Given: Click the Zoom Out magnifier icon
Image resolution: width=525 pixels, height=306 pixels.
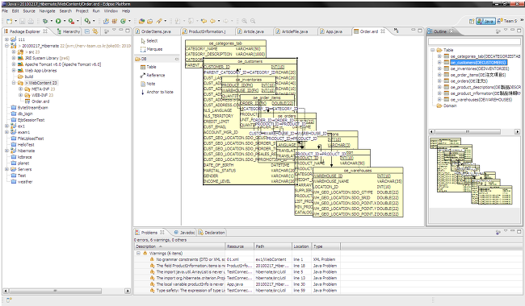Looking at the screenshot, I should [253, 21].
